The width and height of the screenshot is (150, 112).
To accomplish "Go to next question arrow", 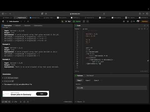I will click(25, 21).
